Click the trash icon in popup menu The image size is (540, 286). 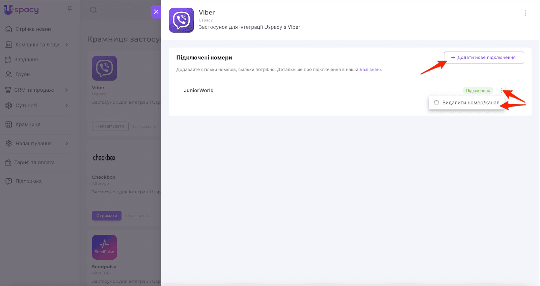click(436, 103)
